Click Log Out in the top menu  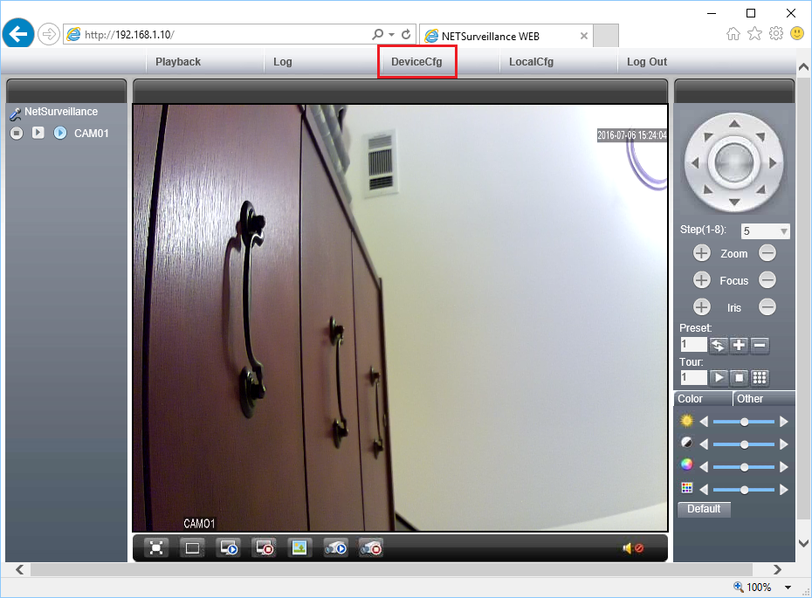647,62
